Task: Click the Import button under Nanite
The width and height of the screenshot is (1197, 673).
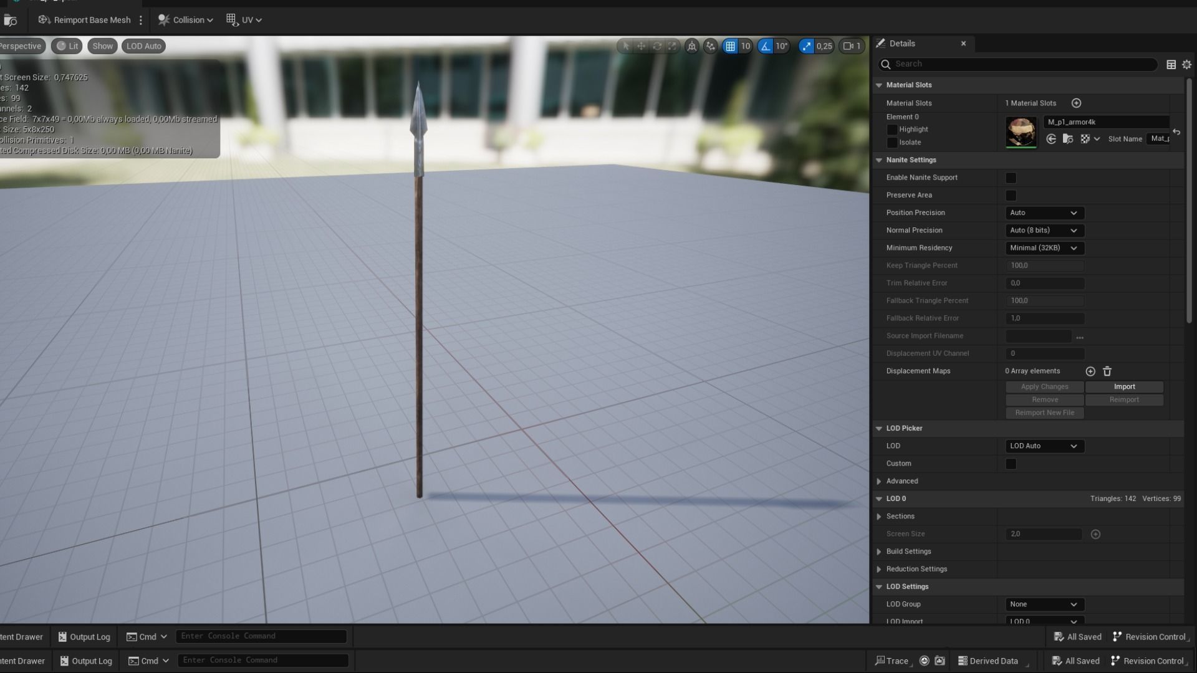Action: coord(1124,387)
